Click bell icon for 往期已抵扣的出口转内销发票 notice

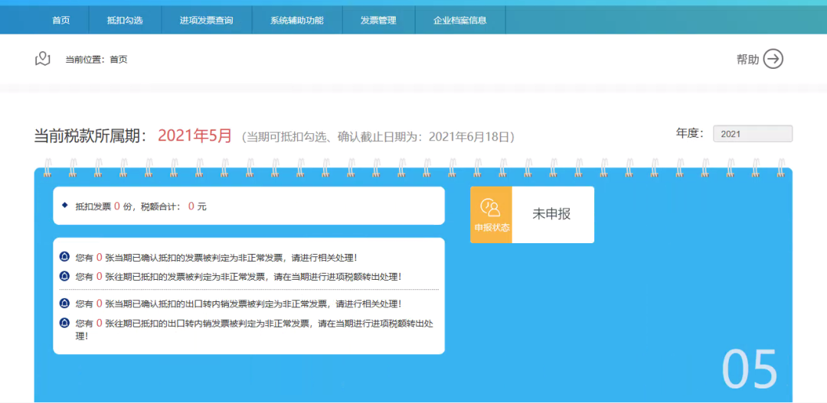point(65,323)
